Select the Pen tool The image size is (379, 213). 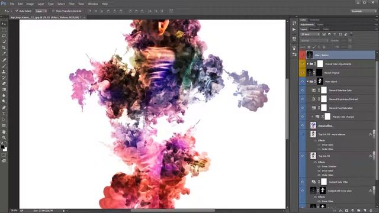pyautogui.click(x=4, y=108)
